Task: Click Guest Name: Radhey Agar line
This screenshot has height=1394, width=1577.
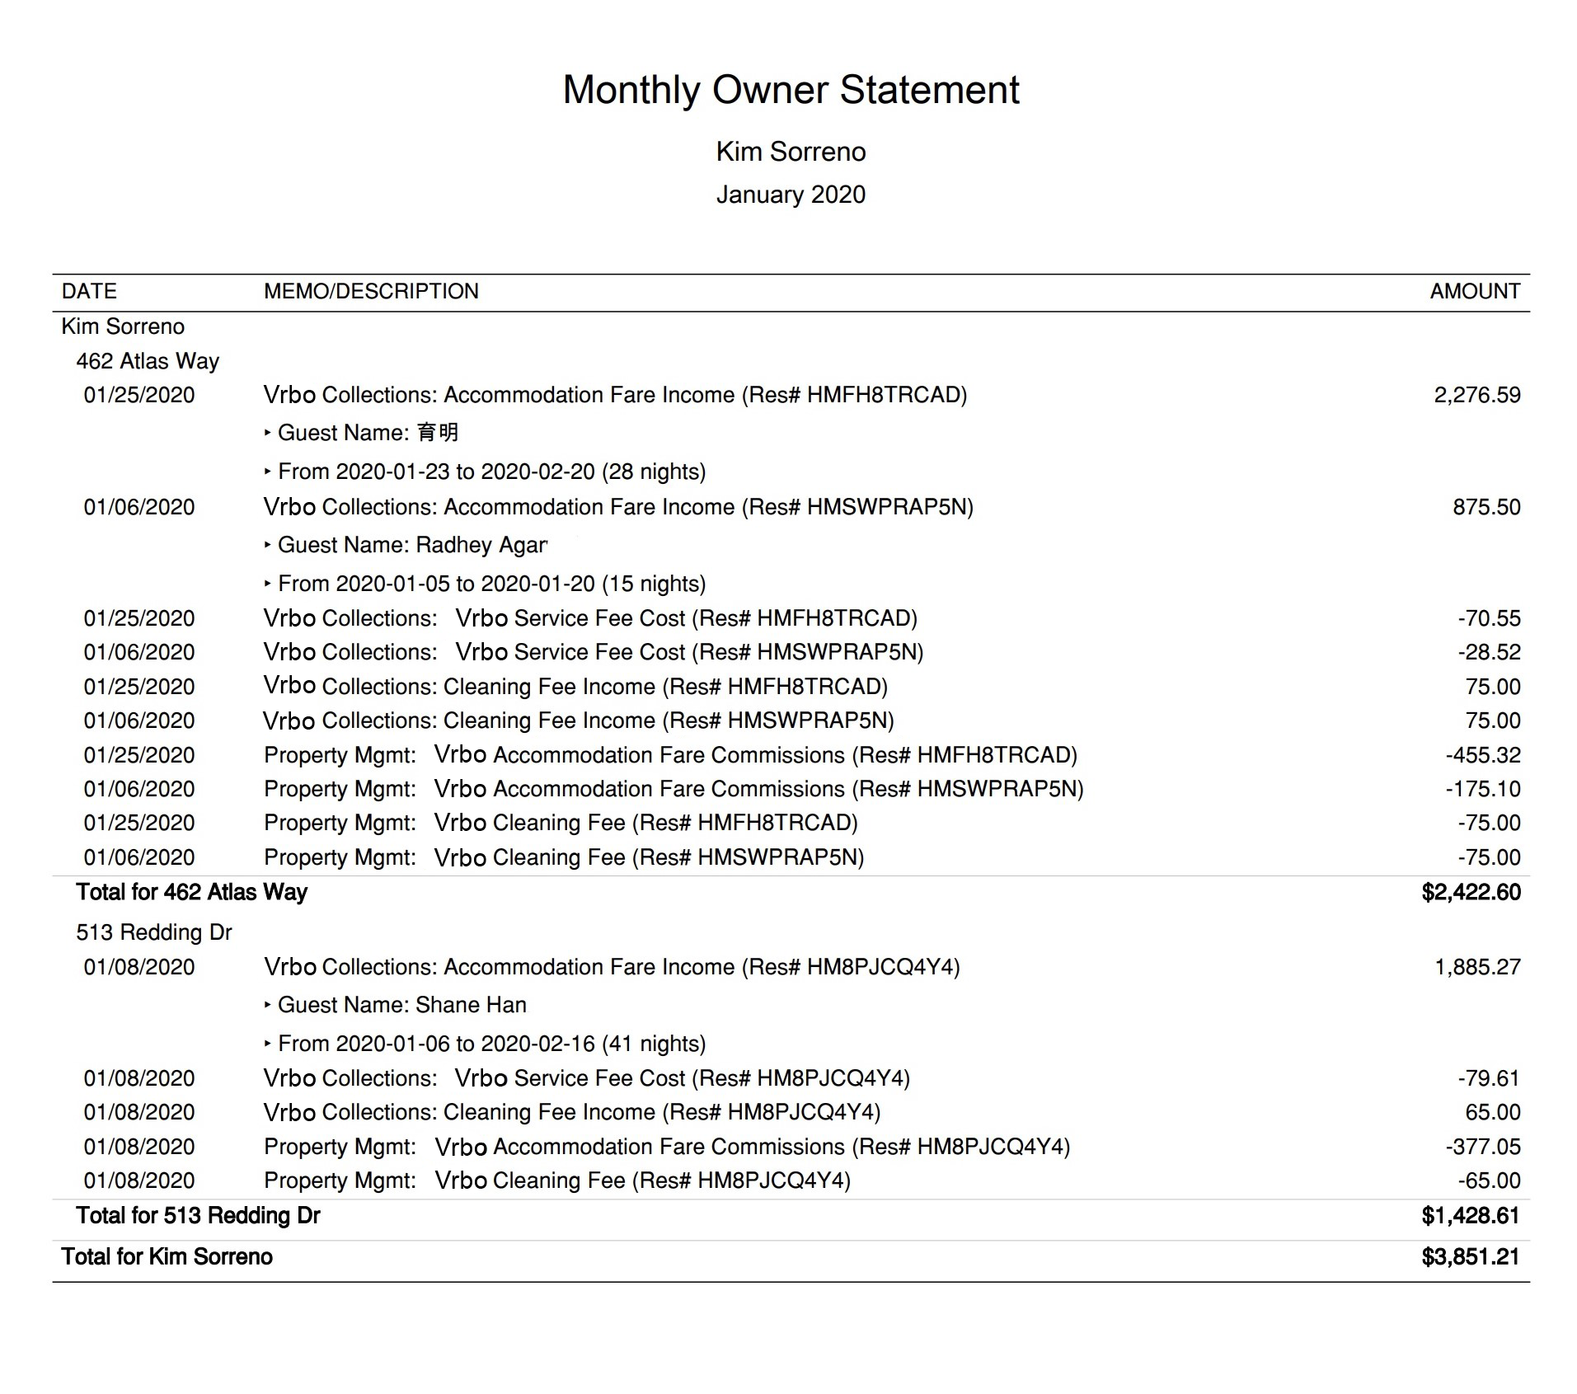Action: (406, 545)
